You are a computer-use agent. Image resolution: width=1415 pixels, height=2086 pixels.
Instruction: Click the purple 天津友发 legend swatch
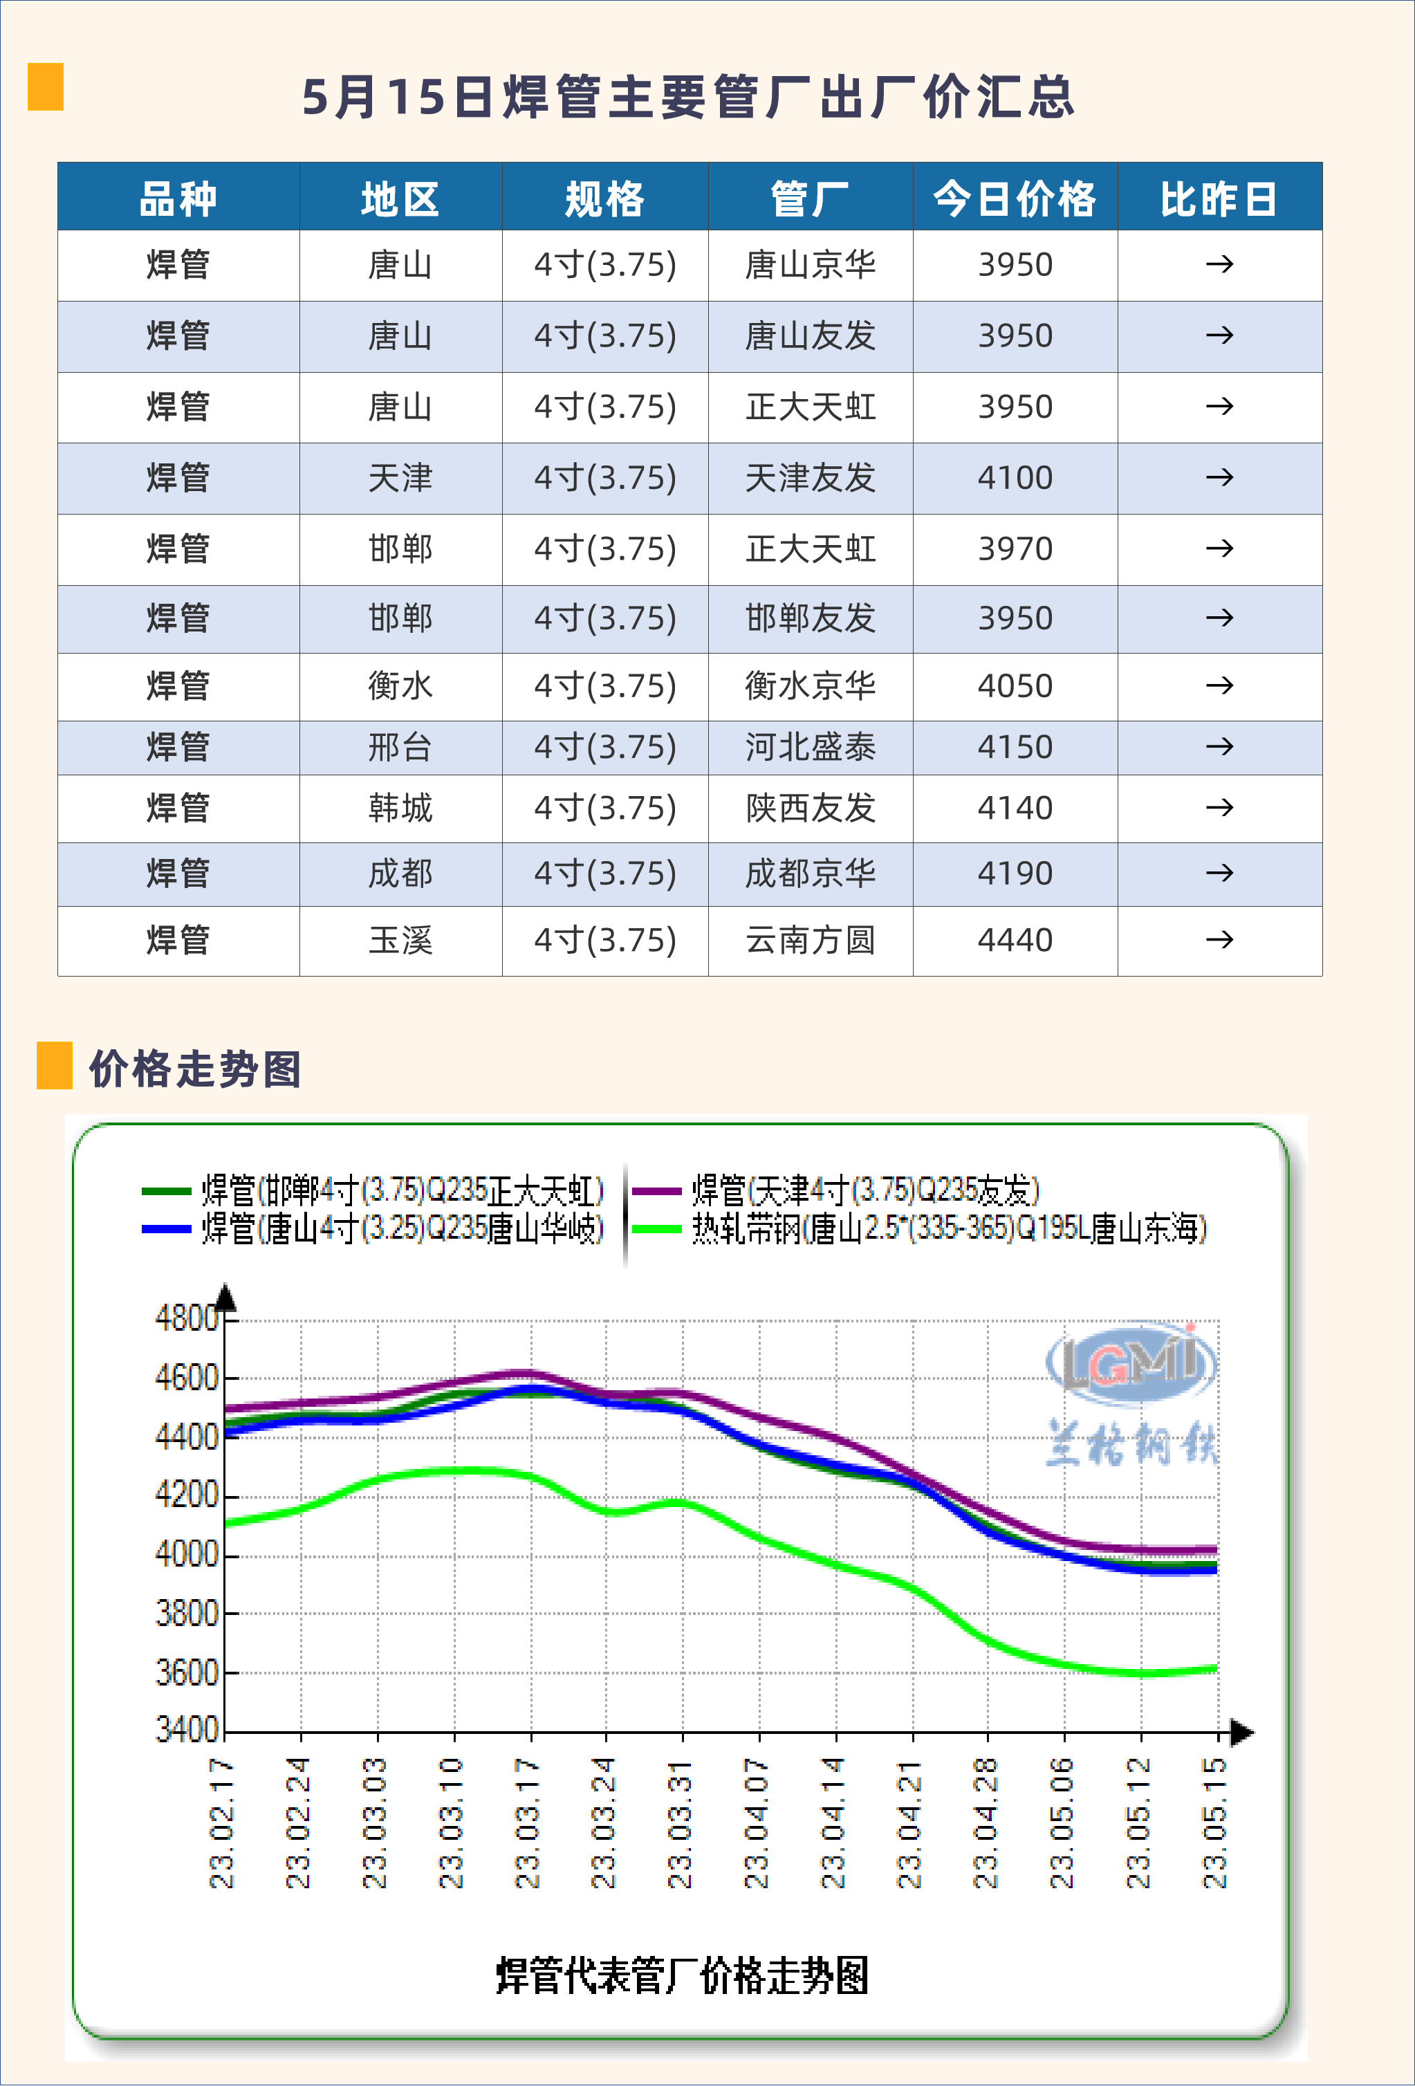point(656,1192)
